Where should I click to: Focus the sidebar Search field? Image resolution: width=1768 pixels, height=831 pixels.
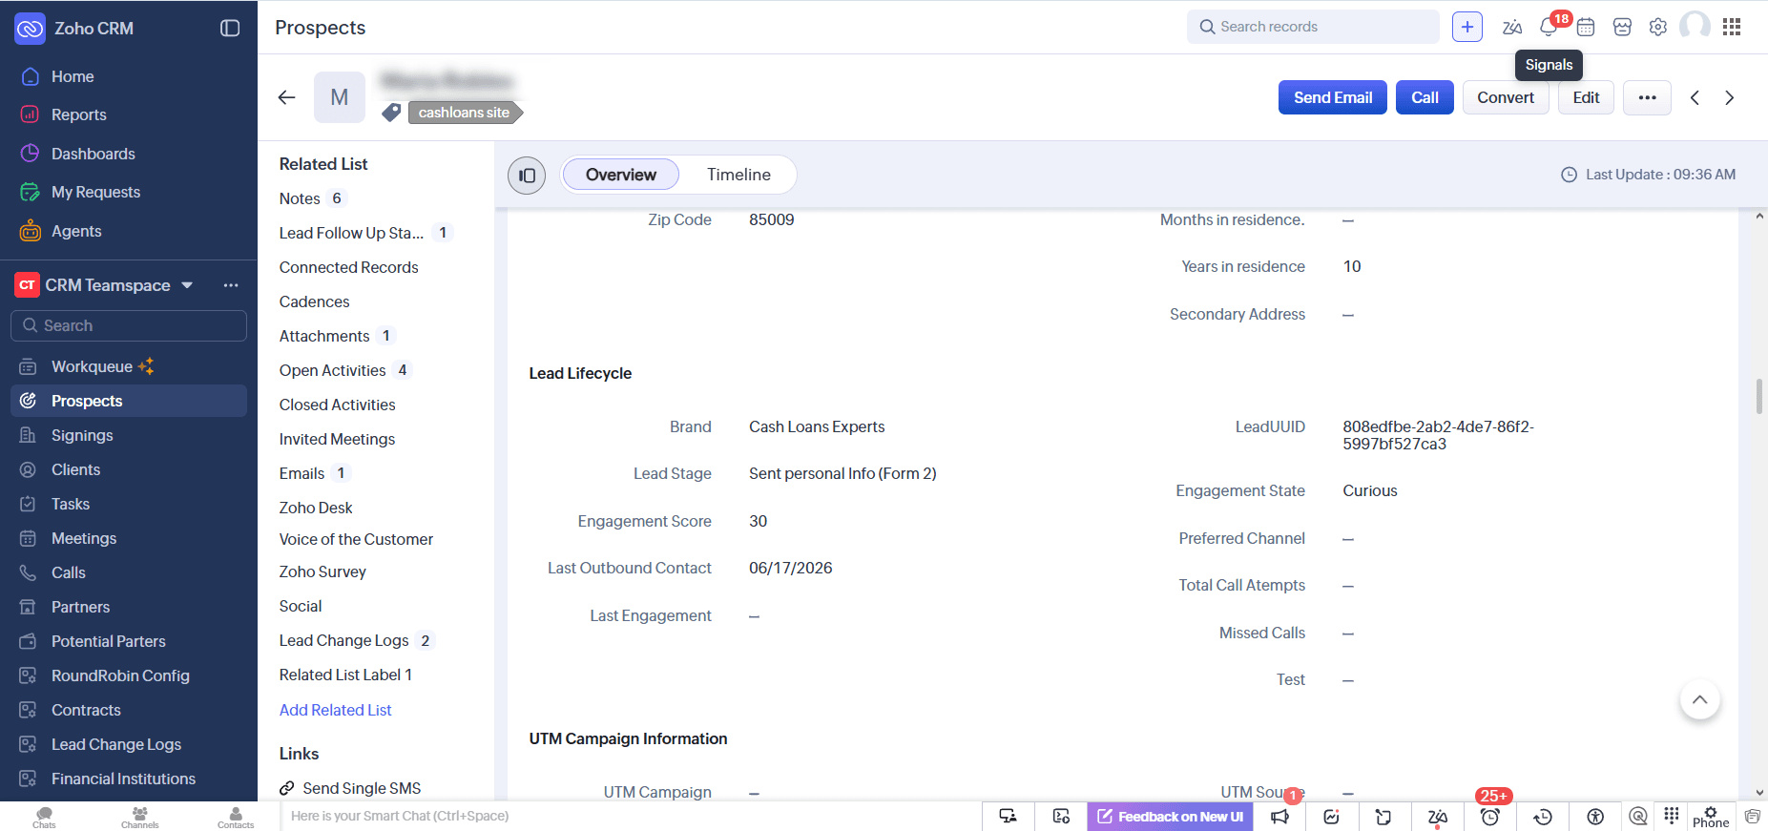pyautogui.click(x=129, y=325)
